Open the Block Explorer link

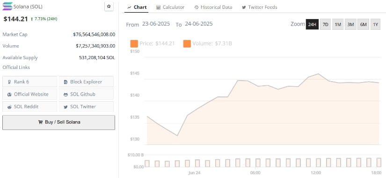86,82
